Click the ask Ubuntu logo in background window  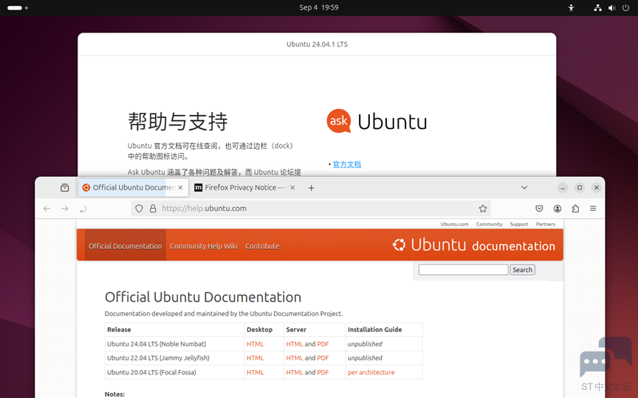(x=377, y=121)
